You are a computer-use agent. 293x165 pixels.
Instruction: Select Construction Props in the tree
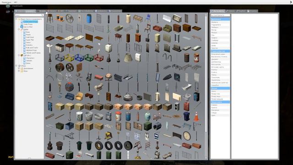coord(31,22)
